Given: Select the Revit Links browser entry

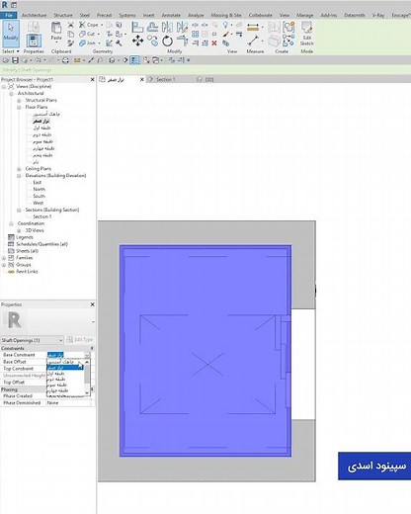Looking at the screenshot, I should (x=27, y=272).
